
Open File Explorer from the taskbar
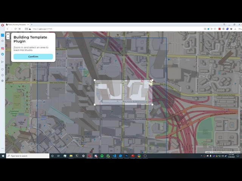point(71,156)
